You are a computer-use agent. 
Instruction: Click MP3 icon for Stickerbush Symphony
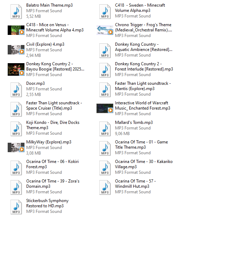pyautogui.click(x=16, y=207)
